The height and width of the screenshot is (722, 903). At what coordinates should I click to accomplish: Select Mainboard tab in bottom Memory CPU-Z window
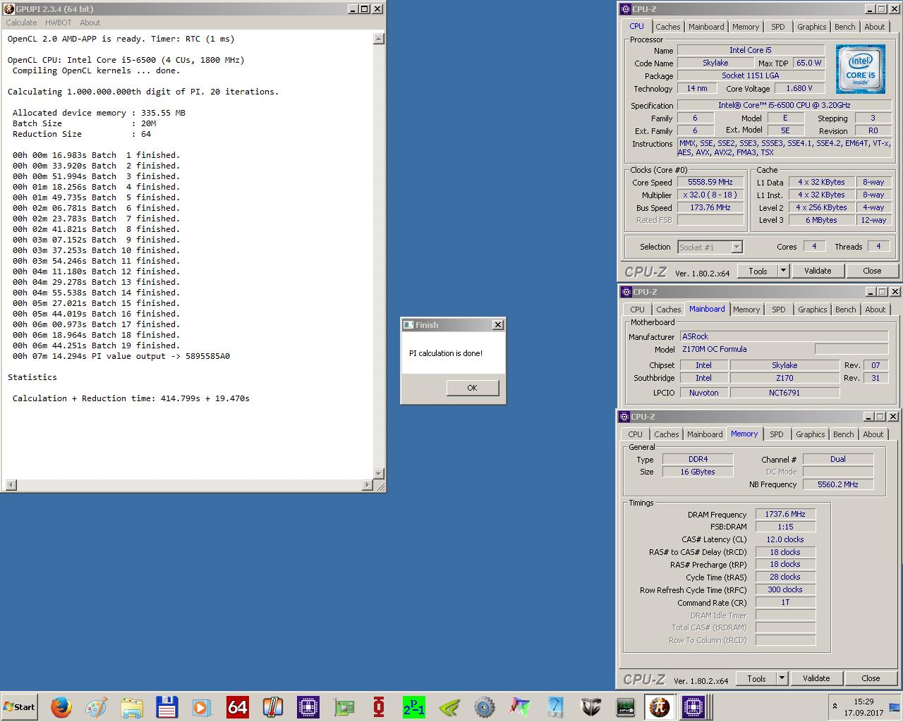(705, 434)
